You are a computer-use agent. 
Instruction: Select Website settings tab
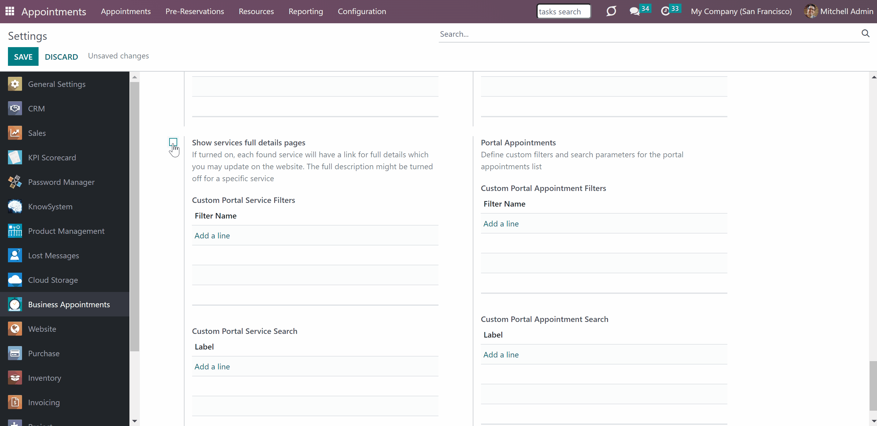coord(65,329)
